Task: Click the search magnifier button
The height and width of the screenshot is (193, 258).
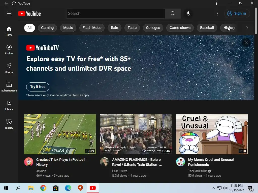Action: tap(173, 14)
